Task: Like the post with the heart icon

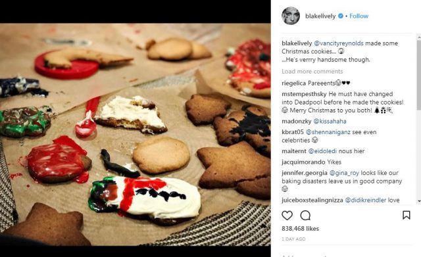Action: [287, 216]
